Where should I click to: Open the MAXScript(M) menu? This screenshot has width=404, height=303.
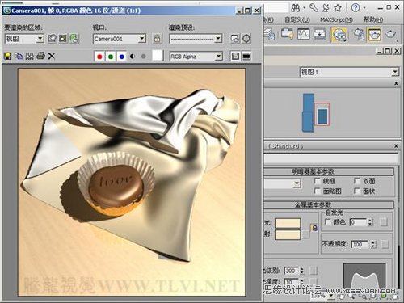[x=336, y=19]
